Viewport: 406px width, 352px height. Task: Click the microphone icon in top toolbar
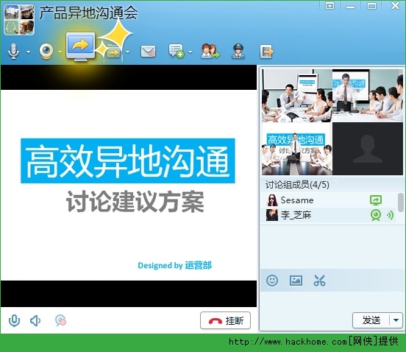(13, 51)
